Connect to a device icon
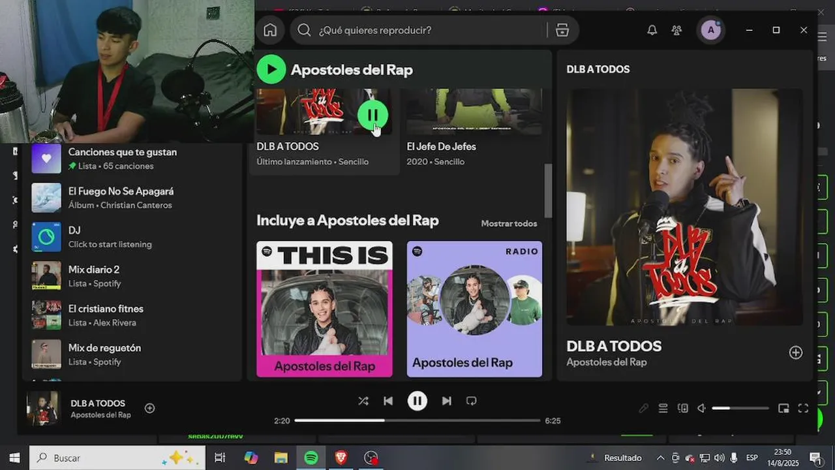Screen dimensions: 835x470 [682, 409]
